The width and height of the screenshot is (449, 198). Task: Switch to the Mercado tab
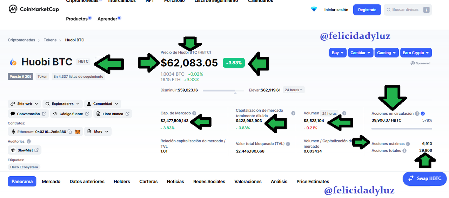point(51,182)
